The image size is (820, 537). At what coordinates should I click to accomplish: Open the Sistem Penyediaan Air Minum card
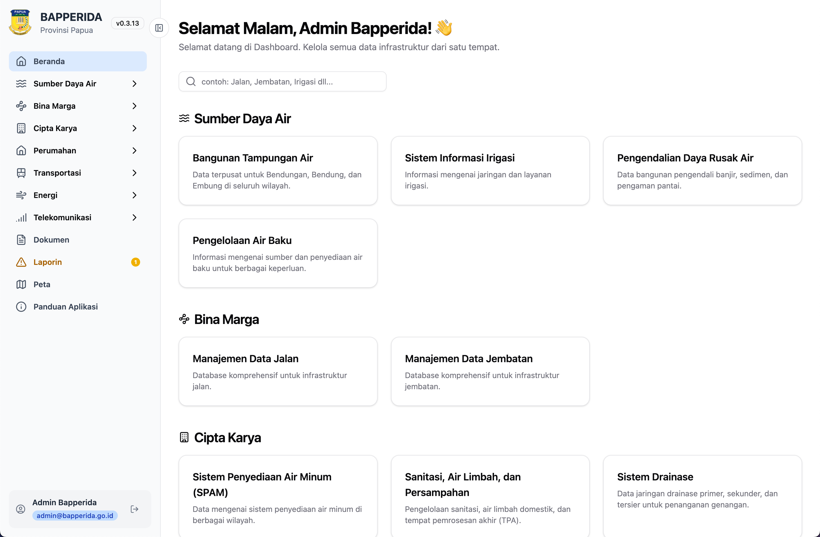(278, 496)
